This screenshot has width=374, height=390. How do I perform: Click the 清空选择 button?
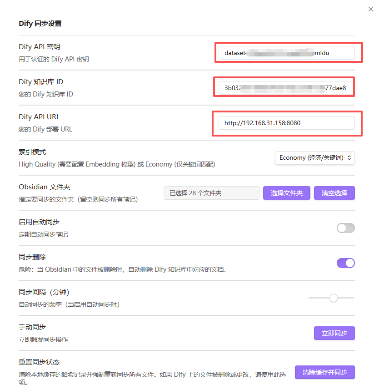pos(334,193)
